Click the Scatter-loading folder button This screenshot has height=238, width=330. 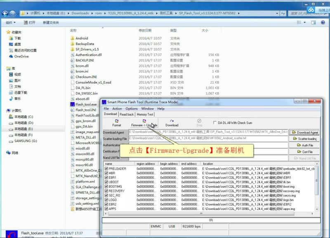[305, 139]
